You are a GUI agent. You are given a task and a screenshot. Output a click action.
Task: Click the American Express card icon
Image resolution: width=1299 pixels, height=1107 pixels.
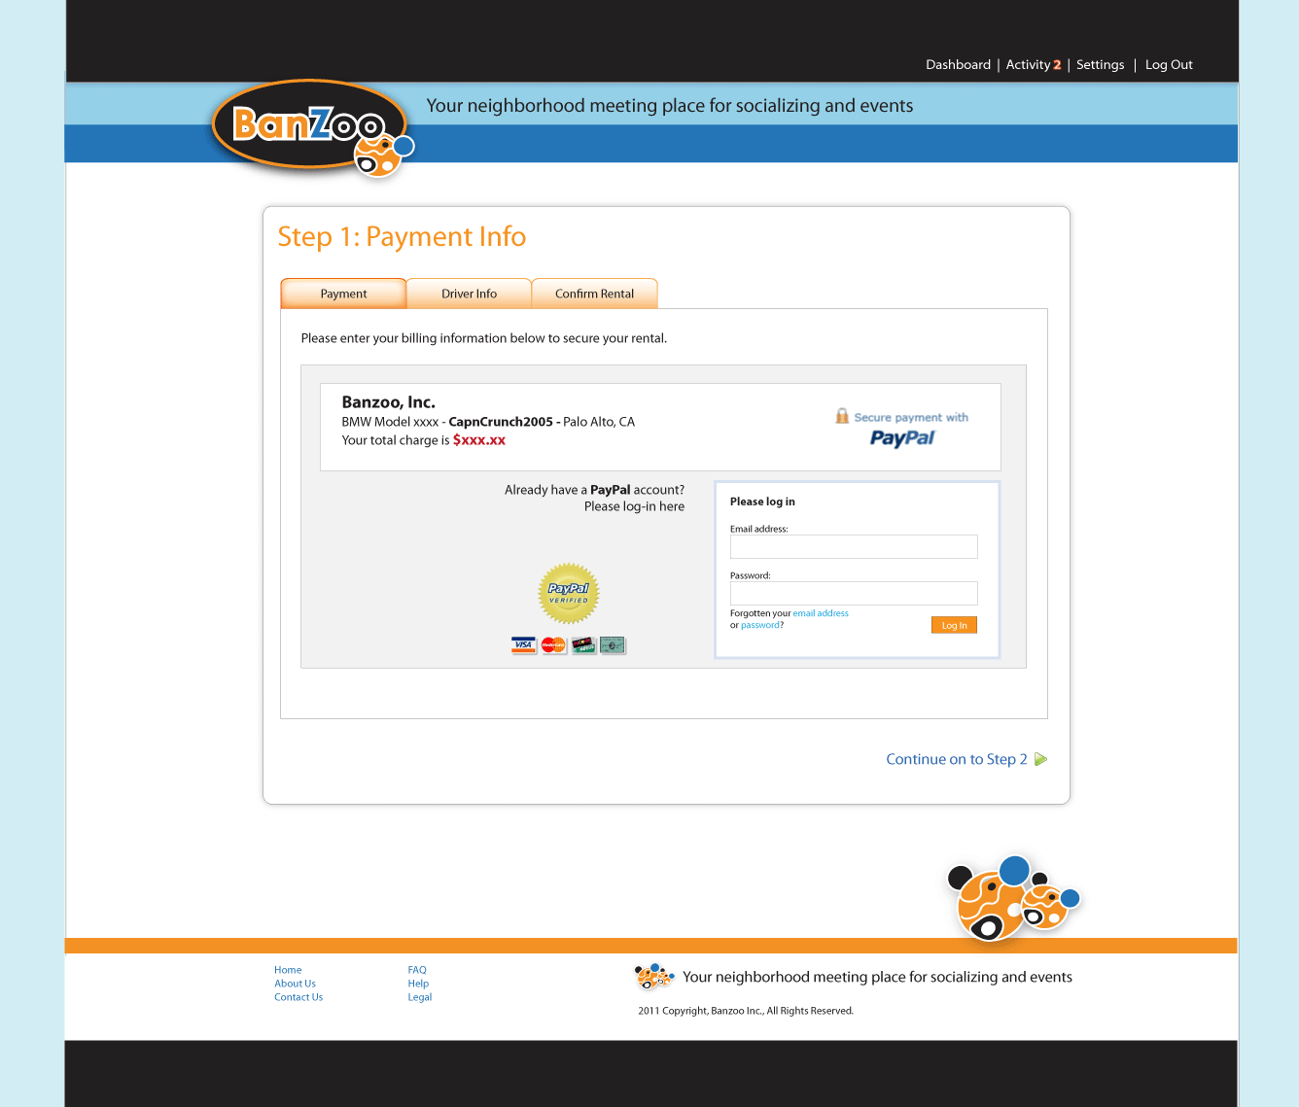613,645
